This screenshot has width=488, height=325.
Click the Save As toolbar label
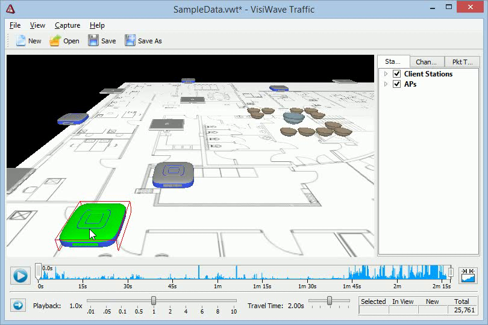pyautogui.click(x=149, y=41)
